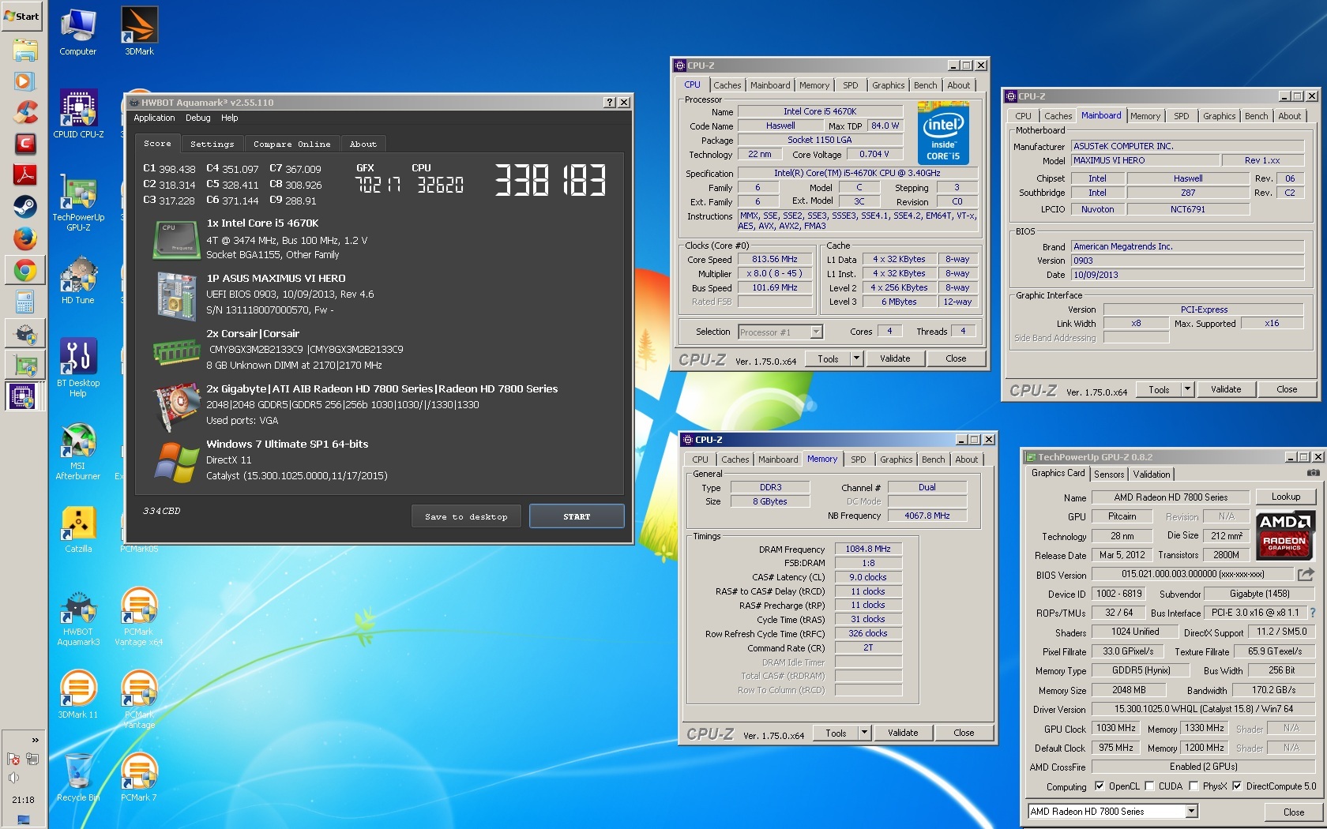
Task: Click the volume speaker tray icon
Action: point(13,778)
